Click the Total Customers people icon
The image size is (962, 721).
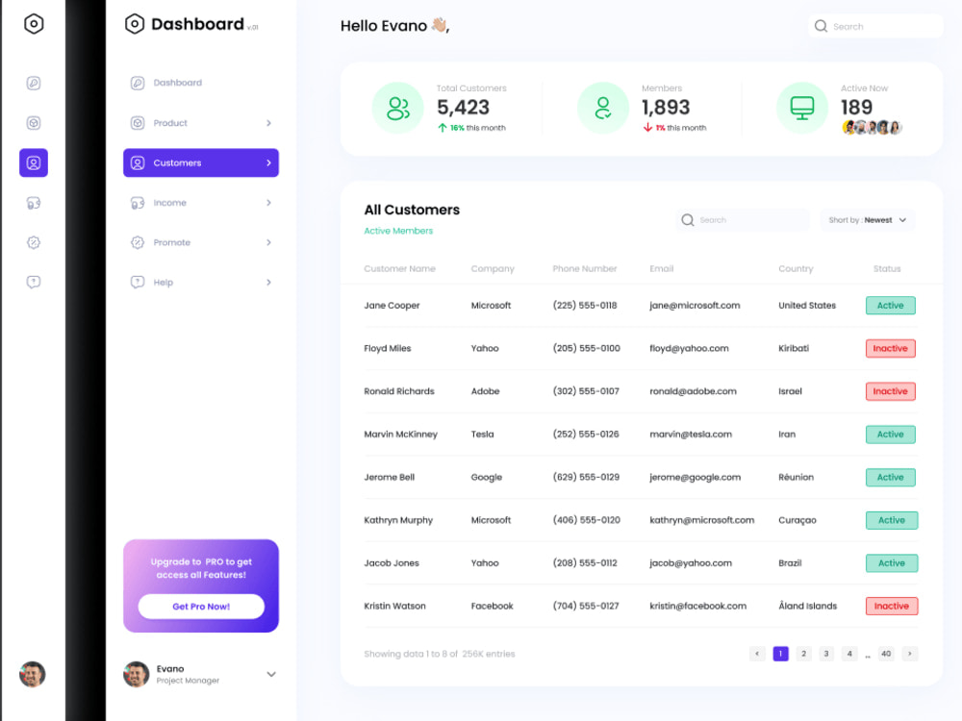click(397, 108)
